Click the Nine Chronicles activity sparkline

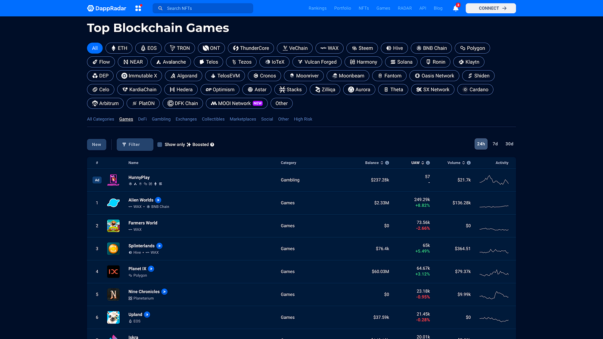(494, 295)
